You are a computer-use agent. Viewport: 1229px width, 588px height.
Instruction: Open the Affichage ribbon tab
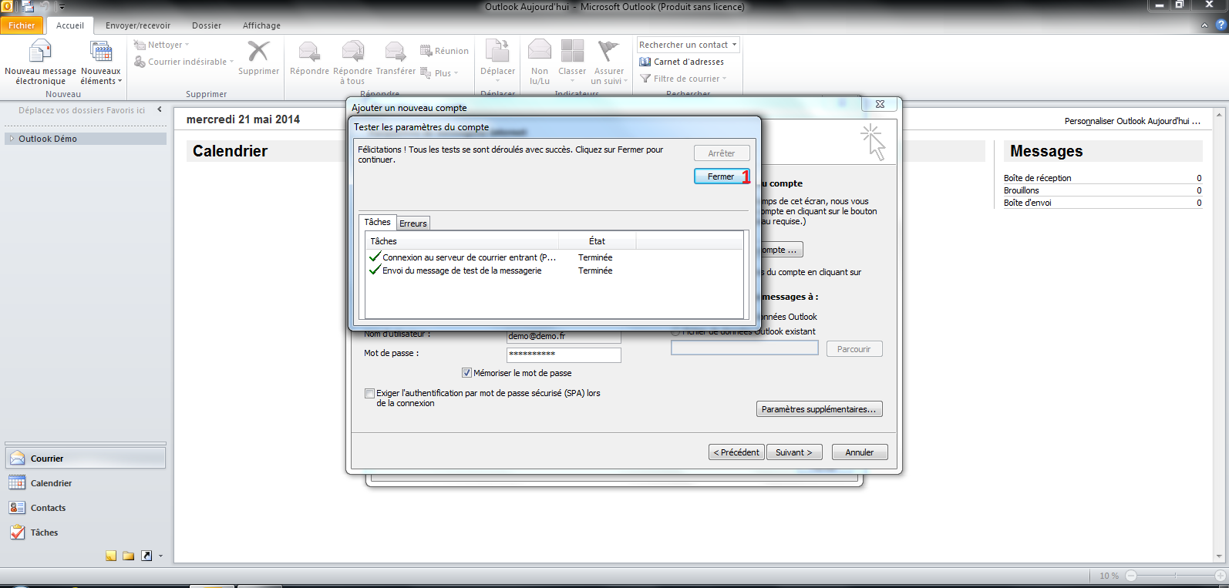pos(261,25)
